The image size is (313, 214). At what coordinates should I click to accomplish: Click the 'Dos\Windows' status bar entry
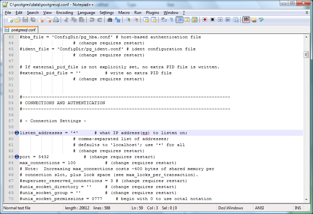[x=231, y=208]
